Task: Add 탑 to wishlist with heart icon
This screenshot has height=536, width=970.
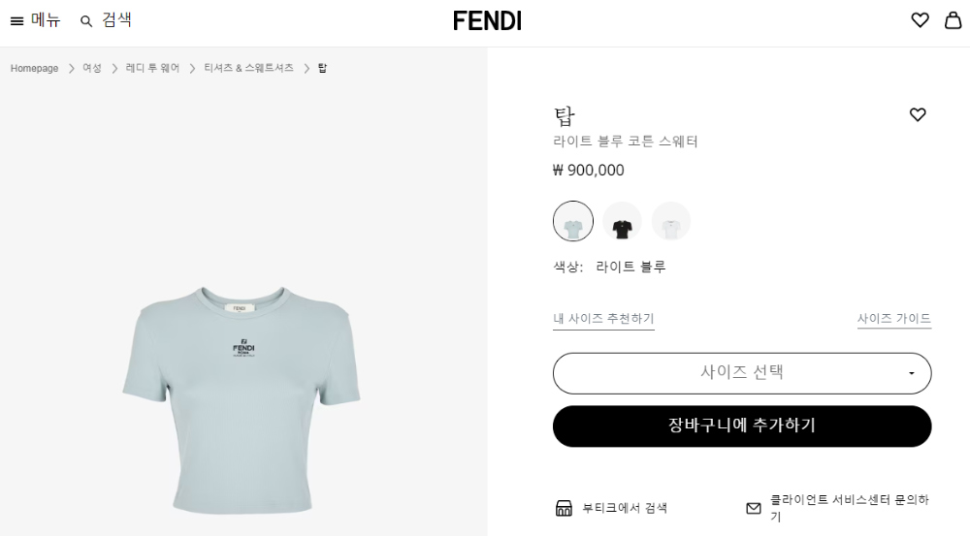Action: [918, 114]
